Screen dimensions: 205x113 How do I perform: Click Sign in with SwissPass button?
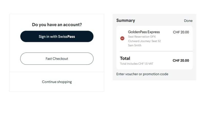[x=57, y=36]
